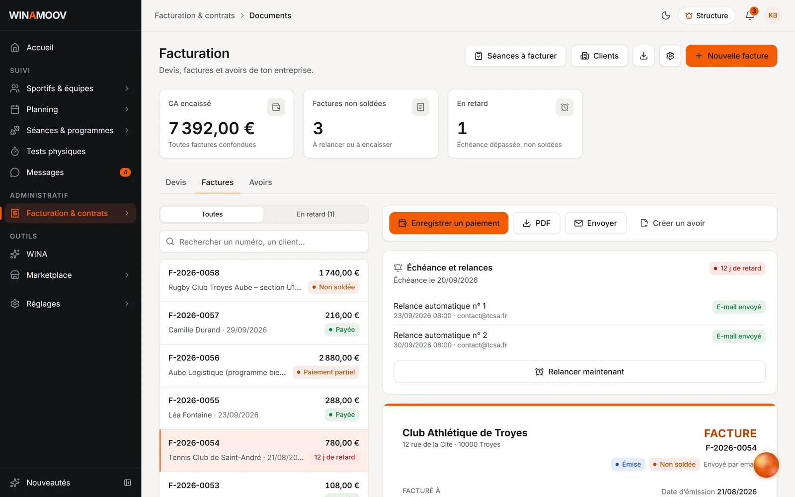795x497 pixels.
Task: Expand Séances & programmes chevron
Action: pyautogui.click(x=127, y=130)
